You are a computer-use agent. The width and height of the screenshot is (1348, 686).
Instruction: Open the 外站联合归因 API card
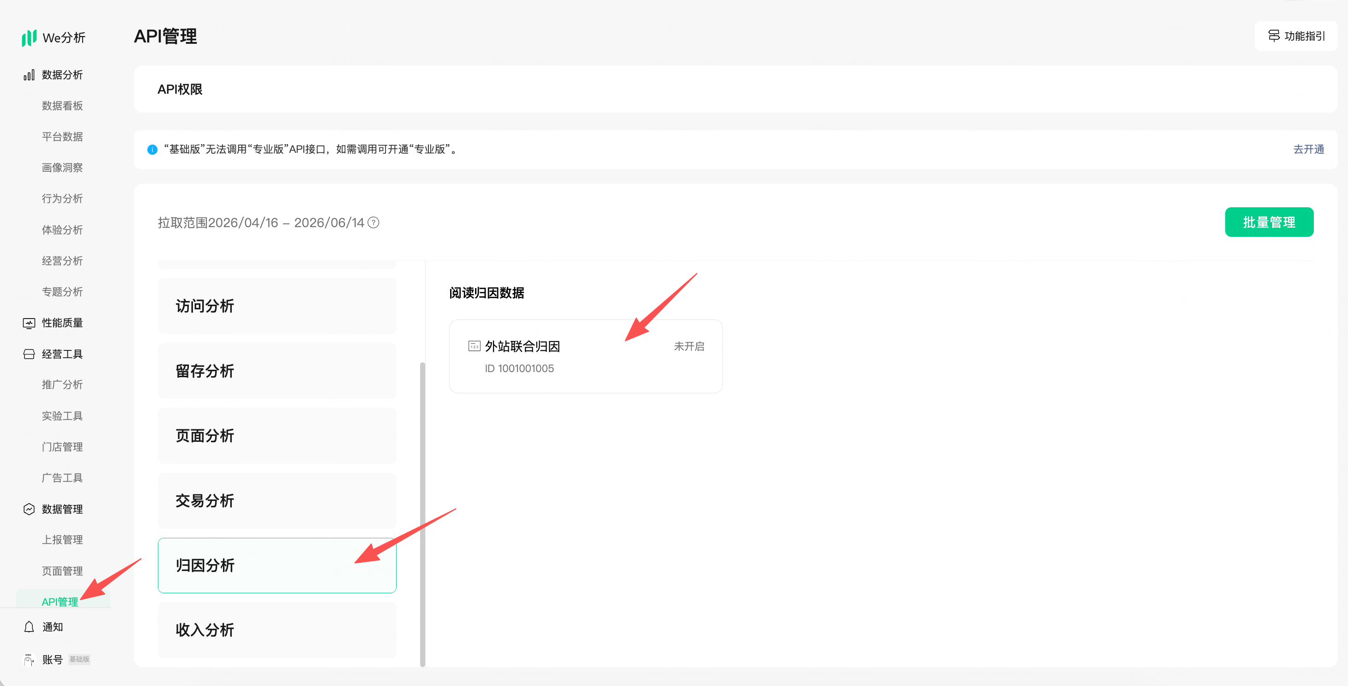coord(585,356)
